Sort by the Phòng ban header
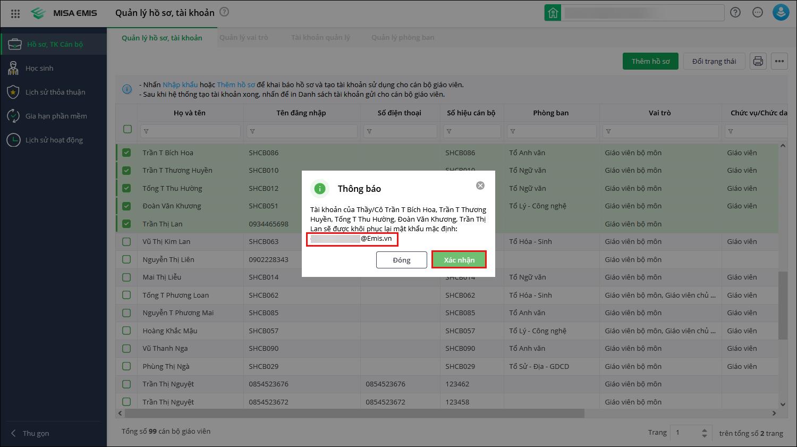797x447 pixels. 551,113
